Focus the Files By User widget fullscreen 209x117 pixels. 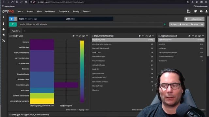(x=80, y=36)
